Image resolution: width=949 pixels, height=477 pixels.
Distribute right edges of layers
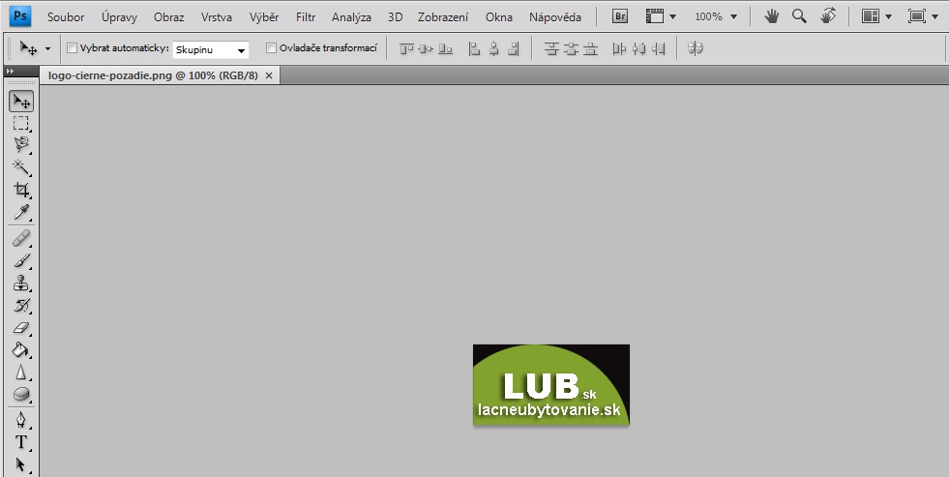659,49
